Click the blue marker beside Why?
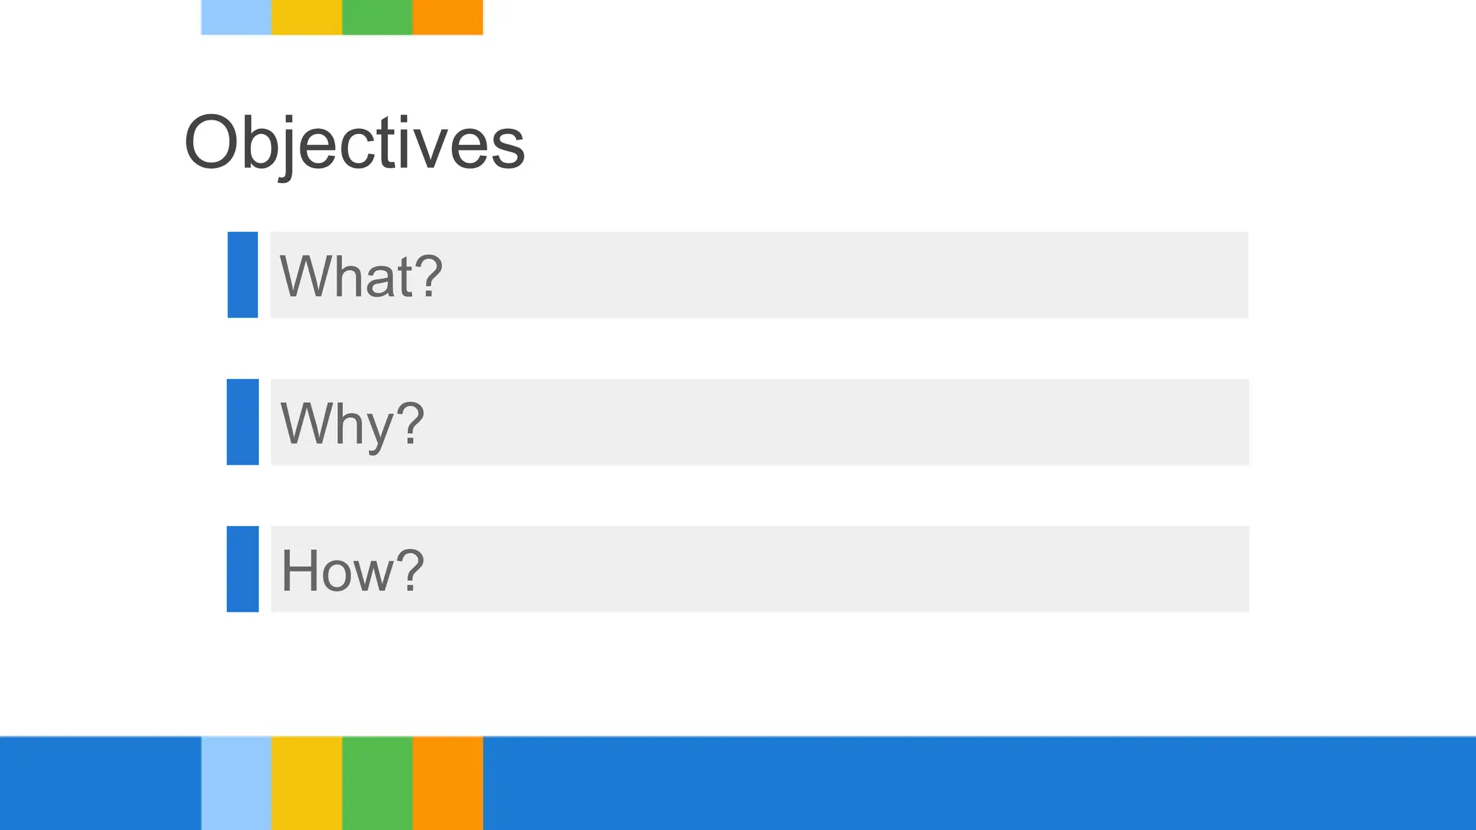Image resolution: width=1476 pixels, height=830 pixels. click(x=243, y=422)
